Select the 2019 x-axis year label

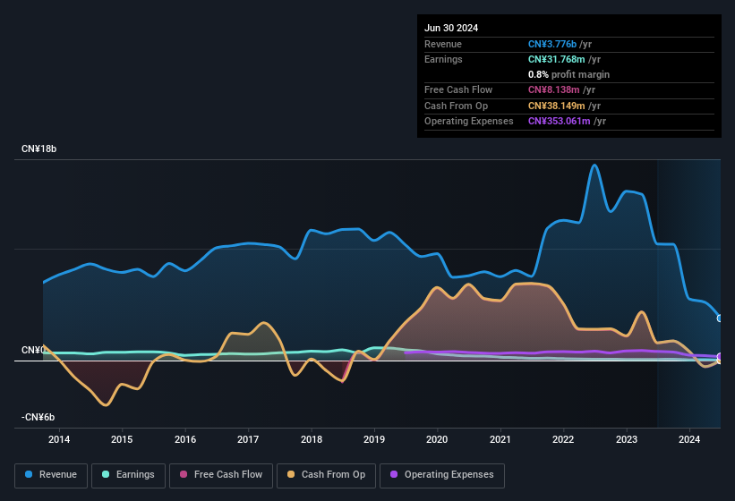tap(374, 439)
